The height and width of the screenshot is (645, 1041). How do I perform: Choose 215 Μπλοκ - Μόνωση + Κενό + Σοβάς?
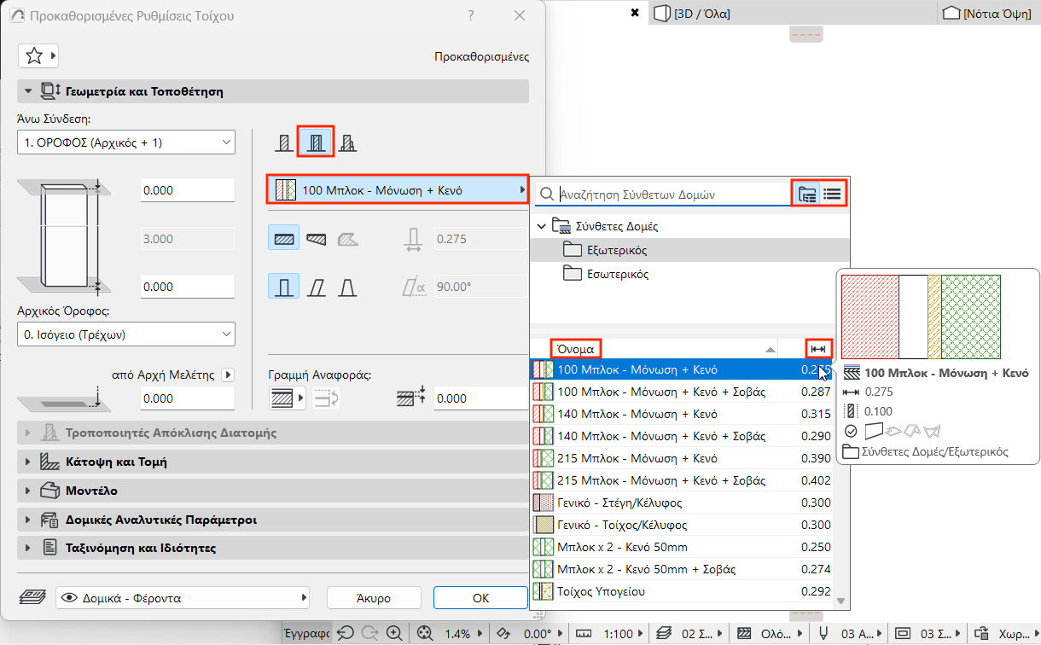point(681,480)
